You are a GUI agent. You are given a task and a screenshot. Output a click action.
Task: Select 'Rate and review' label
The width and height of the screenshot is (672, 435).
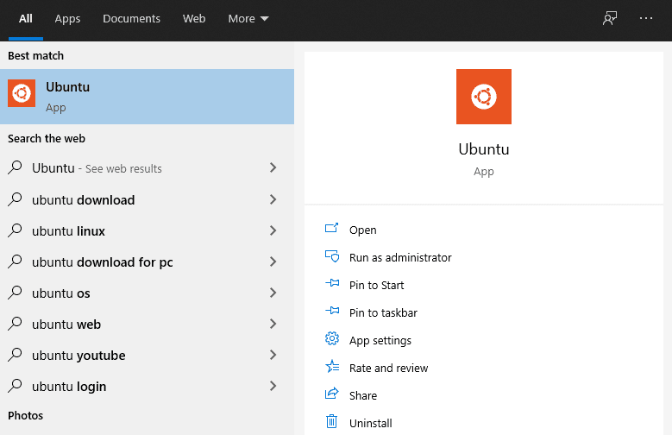388,368
